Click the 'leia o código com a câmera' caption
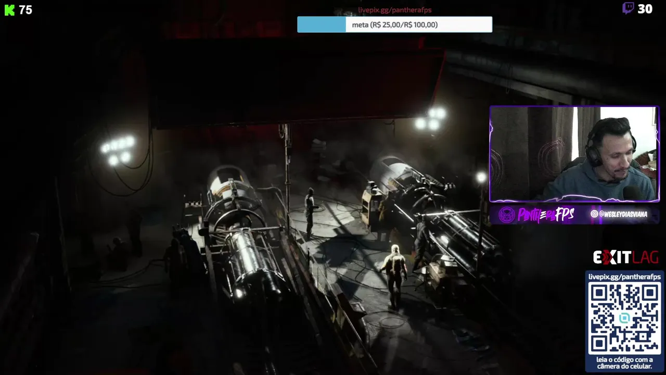This screenshot has width=666, height=375. (624, 363)
